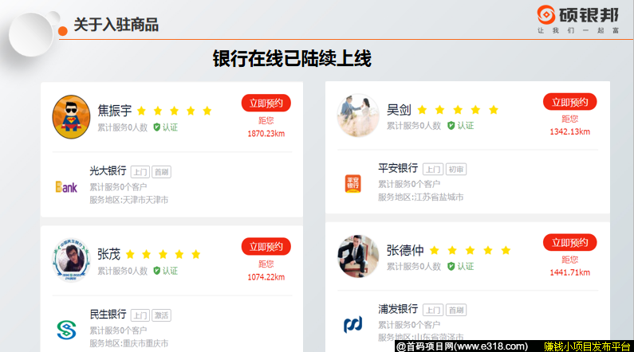Image resolution: width=634 pixels, height=352 pixels.
Task: Click the 激活 tag next to 民生银行
Action: click(x=161, y=315)
